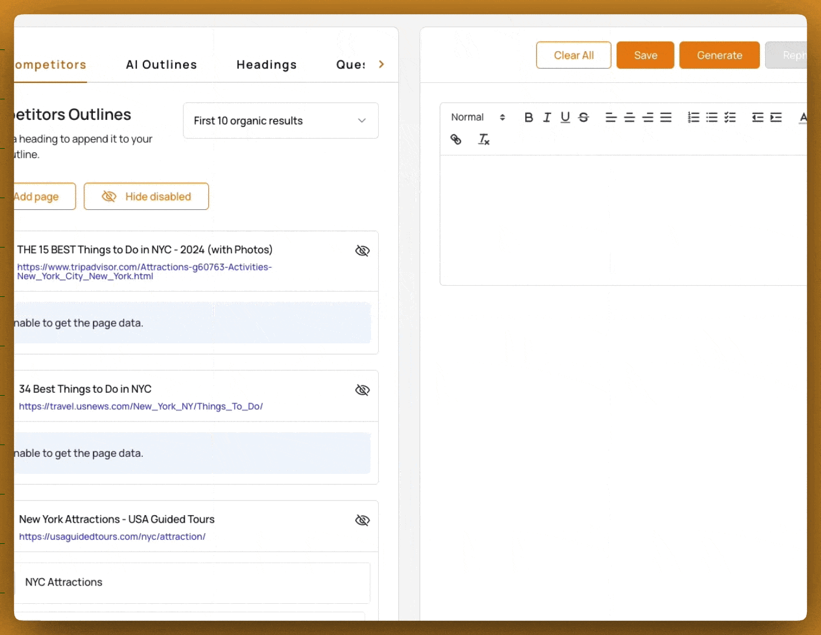Image resolution: width=821 pixels, height=635 pixels.
Task: Open the Normal text style dropdown
Action: coord(478,118)
